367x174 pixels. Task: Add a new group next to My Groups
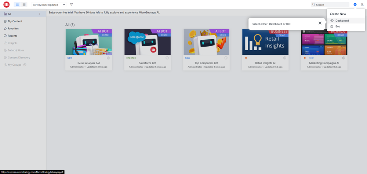coord(25,65)
